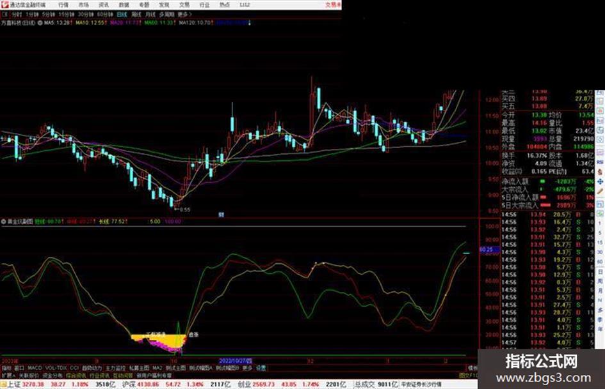605x389 pixels.
Task: Click the N period sidebar button
Action: pos(600,300)
